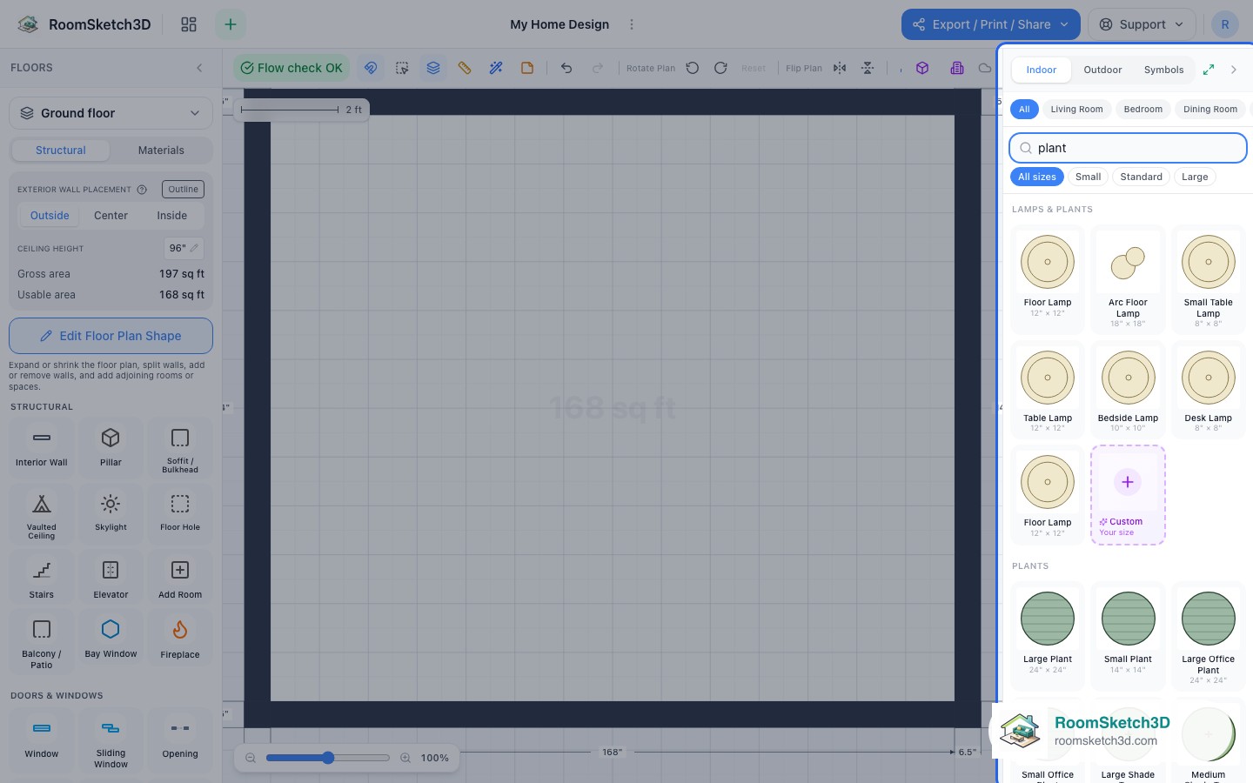Open the project dashboard grid icon

pyautogui.click(x=189, y=24)
